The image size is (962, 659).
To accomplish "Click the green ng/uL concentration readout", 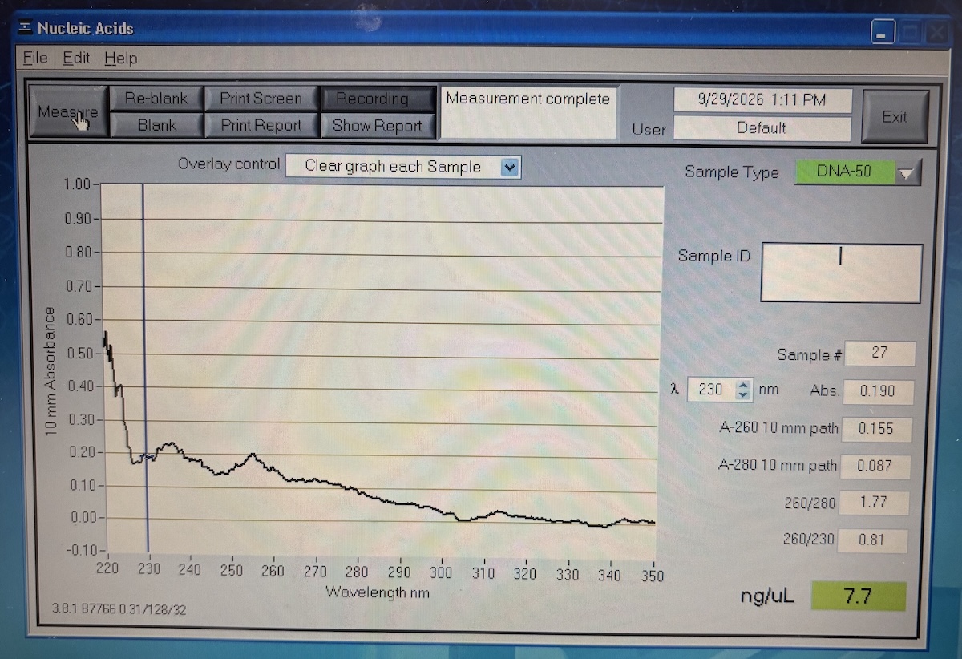I will coord(858,597).
